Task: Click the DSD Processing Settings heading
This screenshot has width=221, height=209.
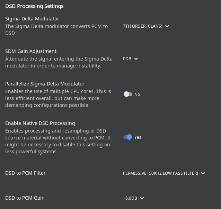Action: (x=34, y=6)
